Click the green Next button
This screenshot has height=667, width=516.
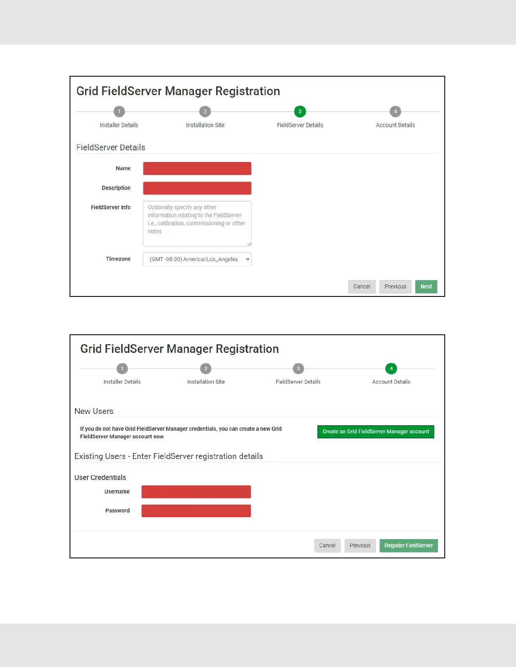point(426,287)
